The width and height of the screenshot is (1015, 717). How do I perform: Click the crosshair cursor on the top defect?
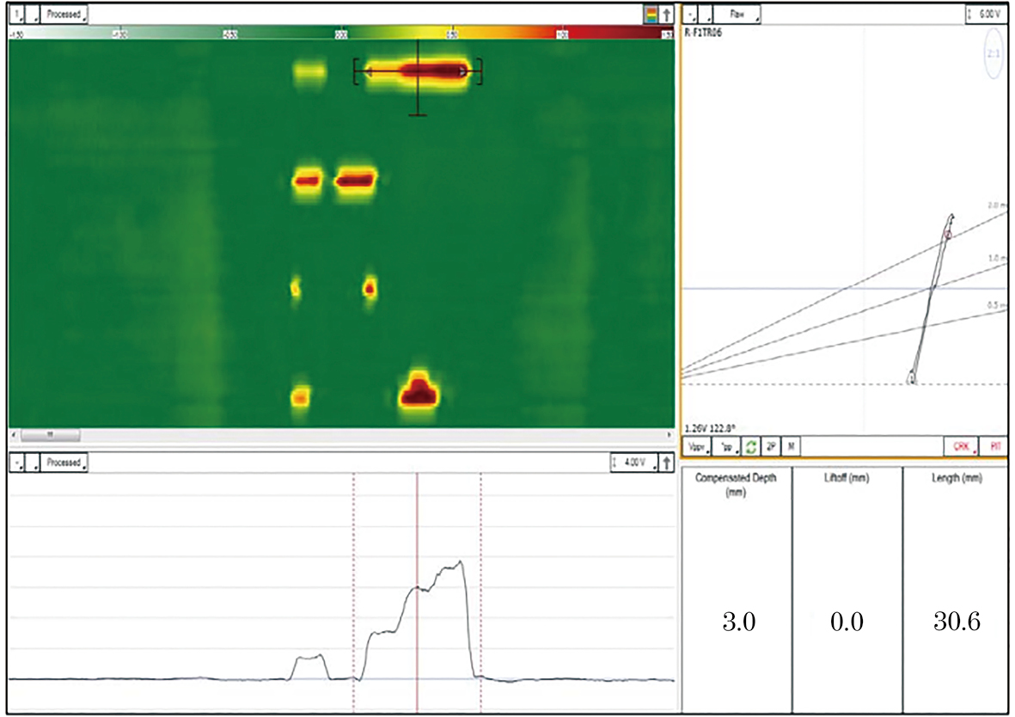click(418, 73)
